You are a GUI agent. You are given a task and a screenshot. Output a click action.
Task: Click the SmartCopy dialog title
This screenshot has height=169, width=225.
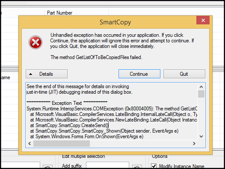[115, 22]
